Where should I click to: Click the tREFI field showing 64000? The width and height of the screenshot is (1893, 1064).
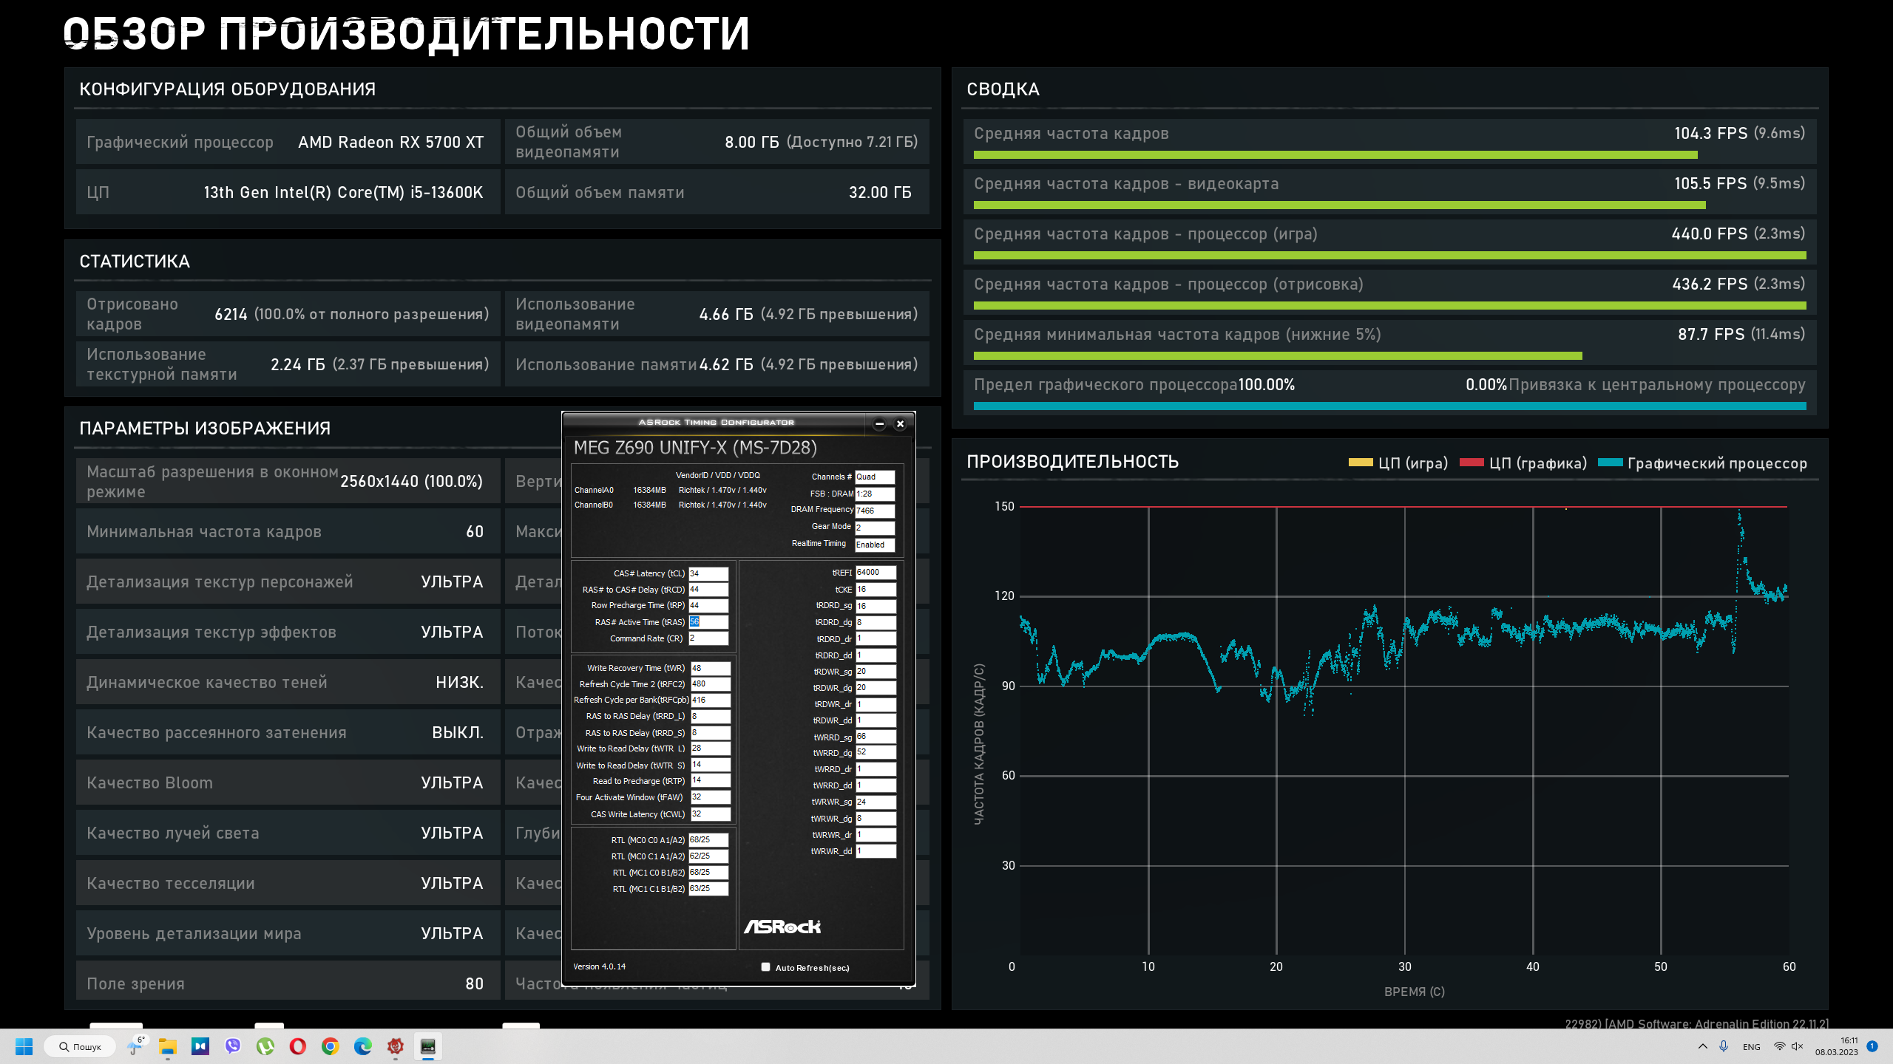(x=876, y=573)
